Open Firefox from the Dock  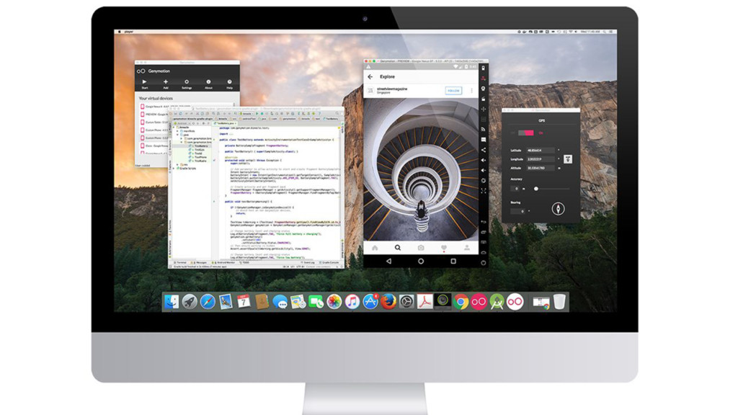(388, 302)
